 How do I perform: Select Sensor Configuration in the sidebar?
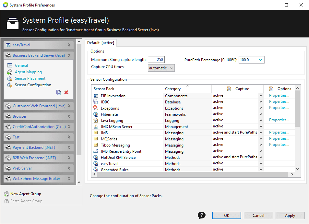point(33,85)
